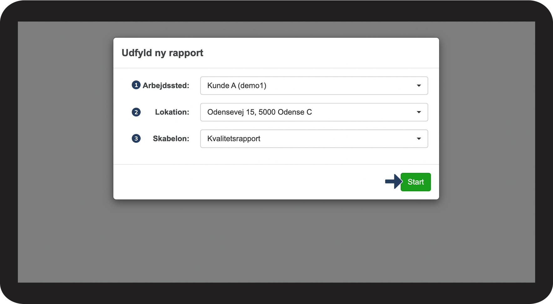Click the number 2 step badge

136,112
